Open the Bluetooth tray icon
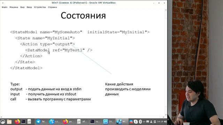The width and height of the screenshot is (223, 125). point(140,122)
